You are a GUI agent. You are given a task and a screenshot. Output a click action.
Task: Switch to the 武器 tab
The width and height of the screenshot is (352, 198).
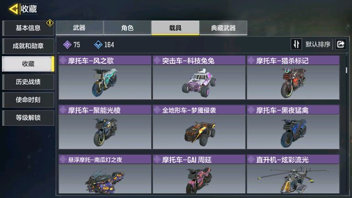(79, 28)
